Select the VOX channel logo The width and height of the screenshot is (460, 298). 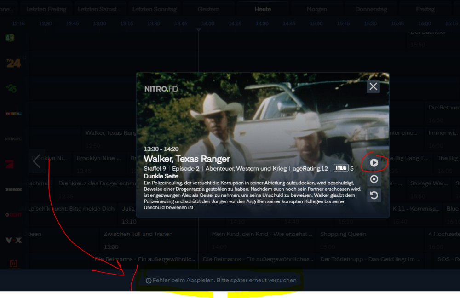pos(13,240)
